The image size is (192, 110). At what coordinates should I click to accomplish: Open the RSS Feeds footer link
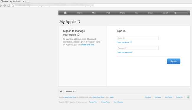click(168, 97)
